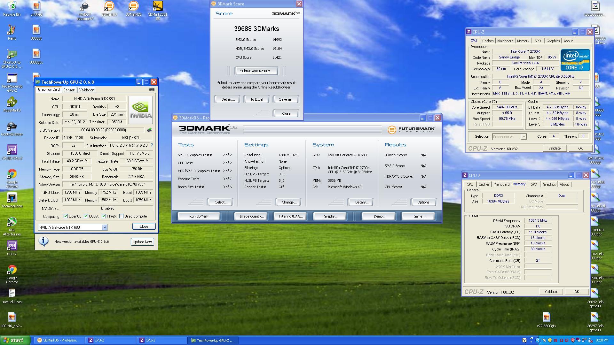
Task: Switch to TechPowerUp GPU-Z taskbar item
Action: pos(213,340)
